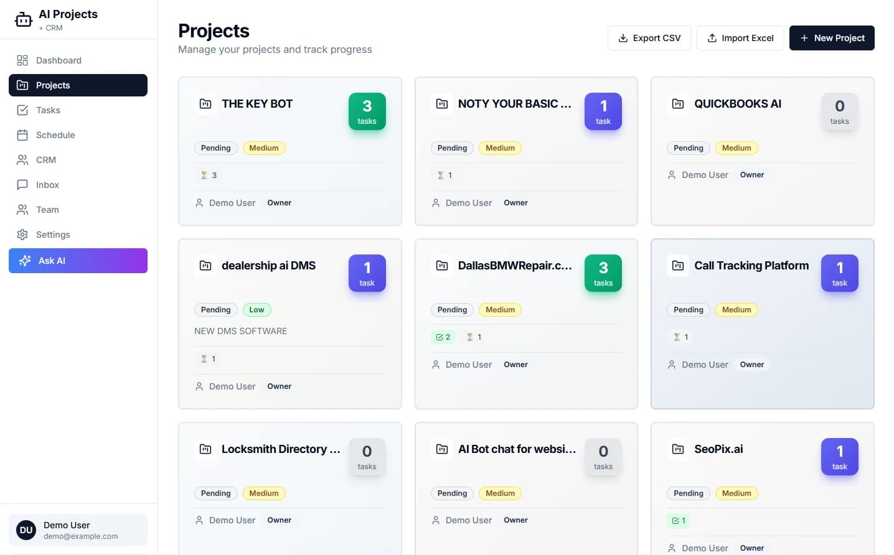Click the Pending pill on QUICKBOOKS AI
The image size is (894, 555).
tap(688, 147)
